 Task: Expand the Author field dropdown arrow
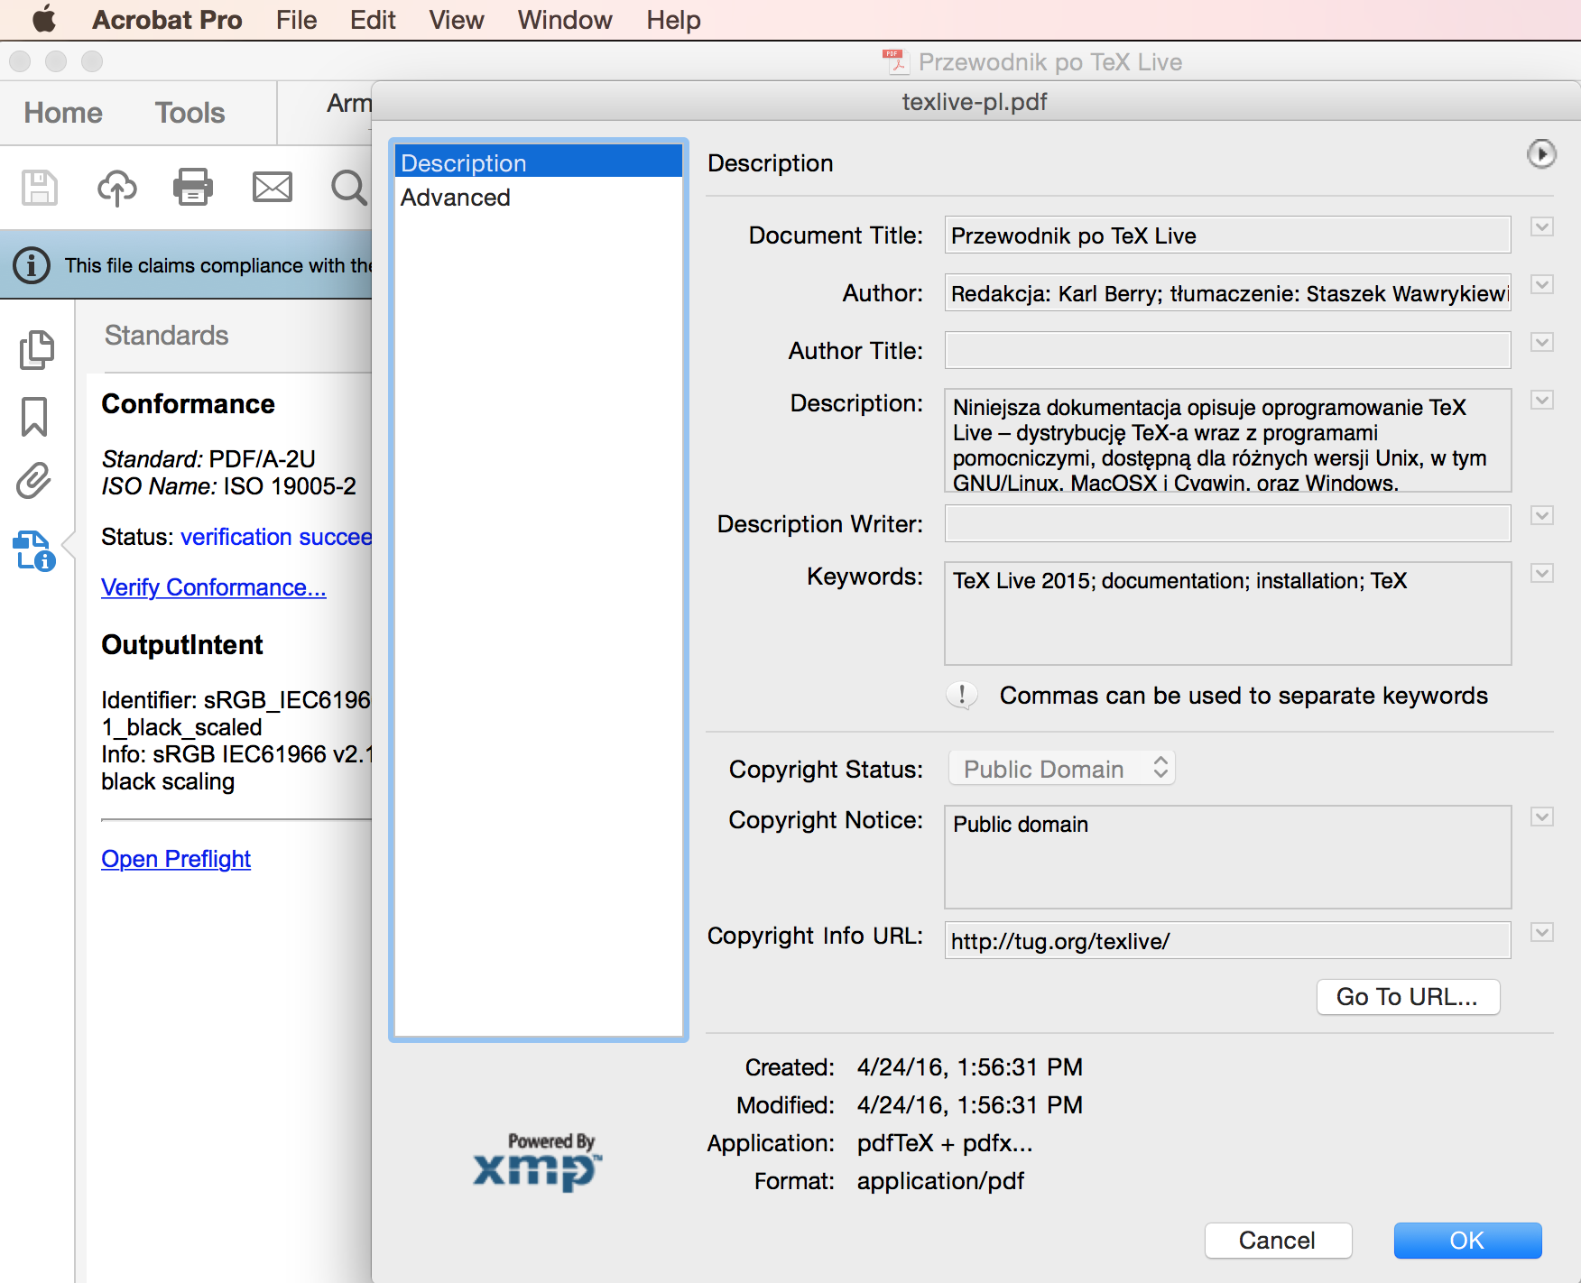coord(1541,285)
